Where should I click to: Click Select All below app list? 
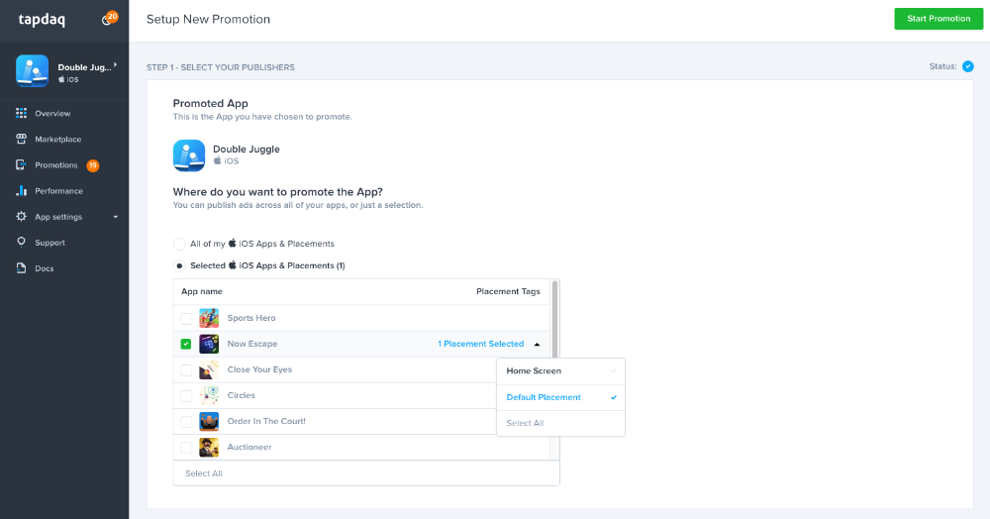tap(203, 473)
